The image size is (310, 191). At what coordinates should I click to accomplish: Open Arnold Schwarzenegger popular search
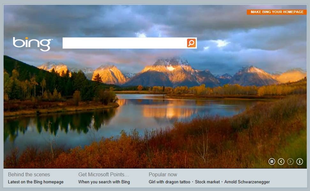click(x=247, y=182)
